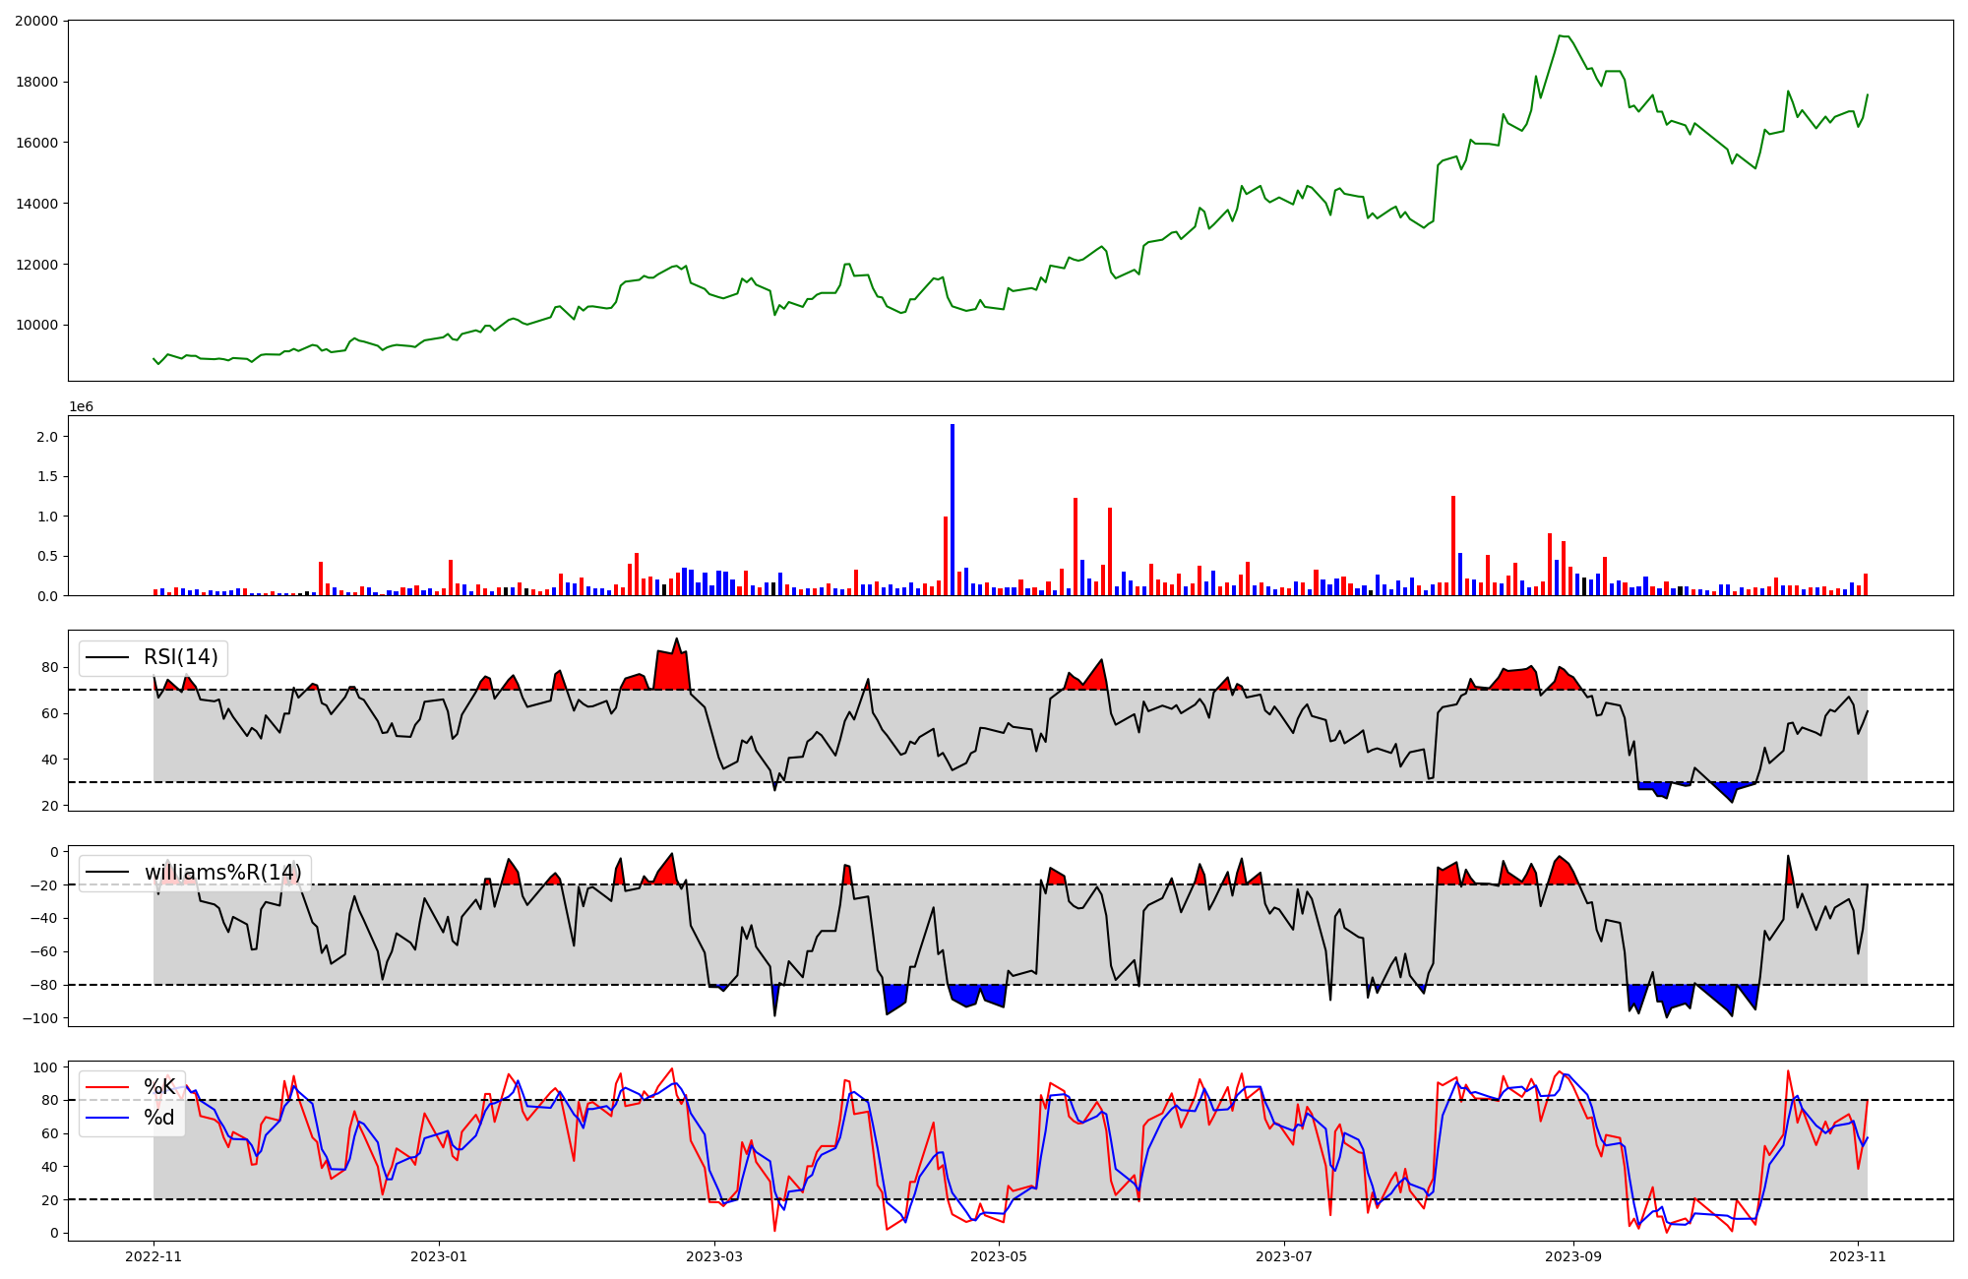The image size is (1968, 1279).
Task: Click the 2022-11 x-axis date label
Action: click(x=154, y=1256)
